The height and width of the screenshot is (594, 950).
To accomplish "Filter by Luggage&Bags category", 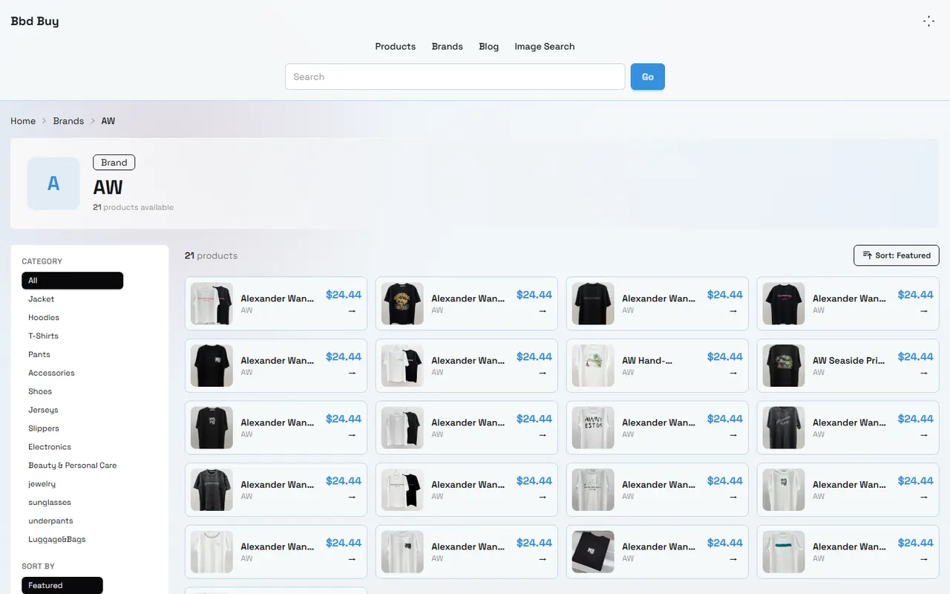I will coord(57,540).
